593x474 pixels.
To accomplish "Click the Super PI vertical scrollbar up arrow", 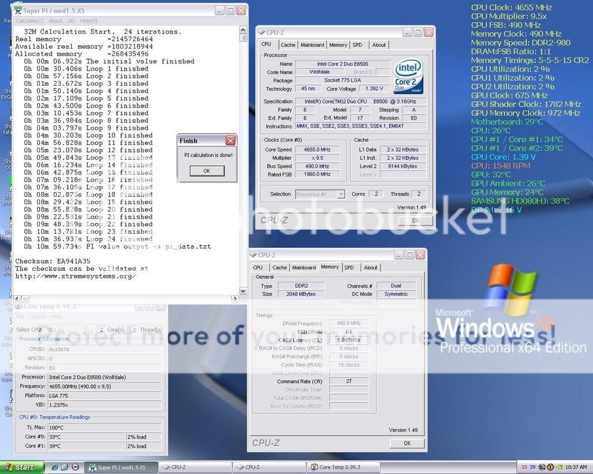I will (x=243, y=30).
